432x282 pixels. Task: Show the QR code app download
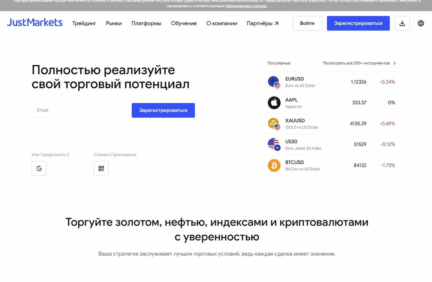coord(101,168)
